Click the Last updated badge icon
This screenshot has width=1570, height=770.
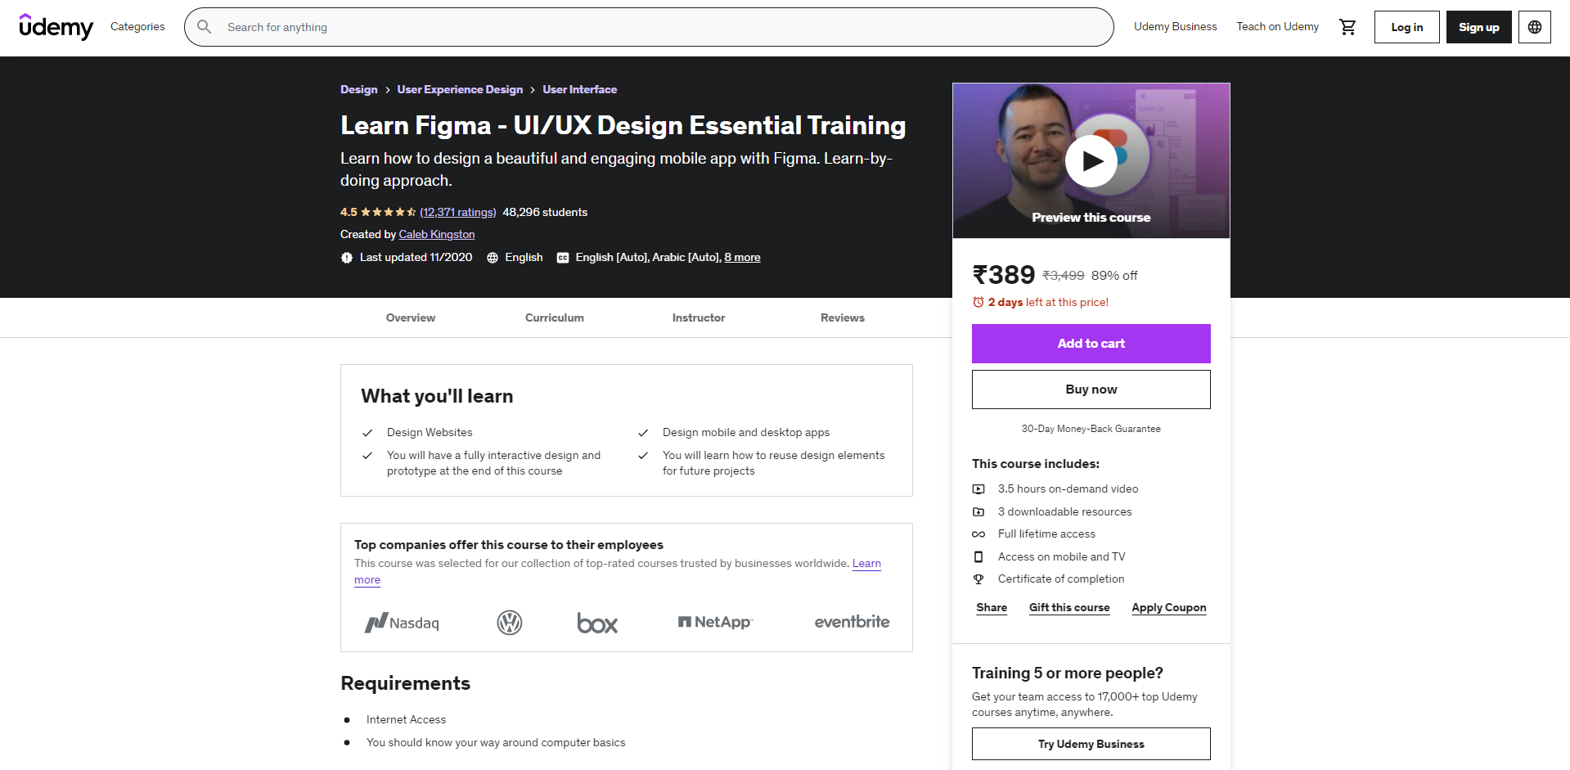(347, 258)
